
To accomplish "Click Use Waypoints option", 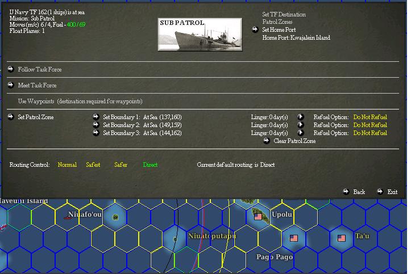I will click(x=80, y=101).
